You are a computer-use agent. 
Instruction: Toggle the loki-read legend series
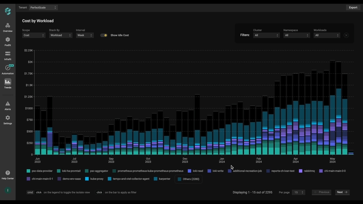pos(195,171)
